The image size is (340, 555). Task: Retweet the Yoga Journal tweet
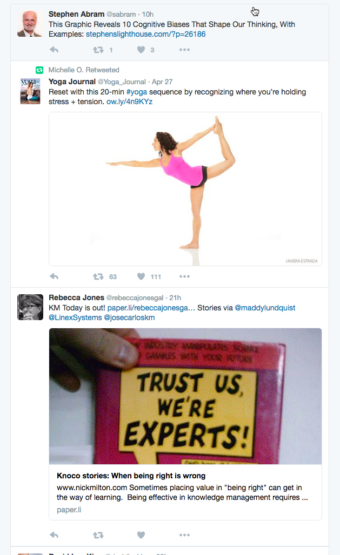(98, 276)
